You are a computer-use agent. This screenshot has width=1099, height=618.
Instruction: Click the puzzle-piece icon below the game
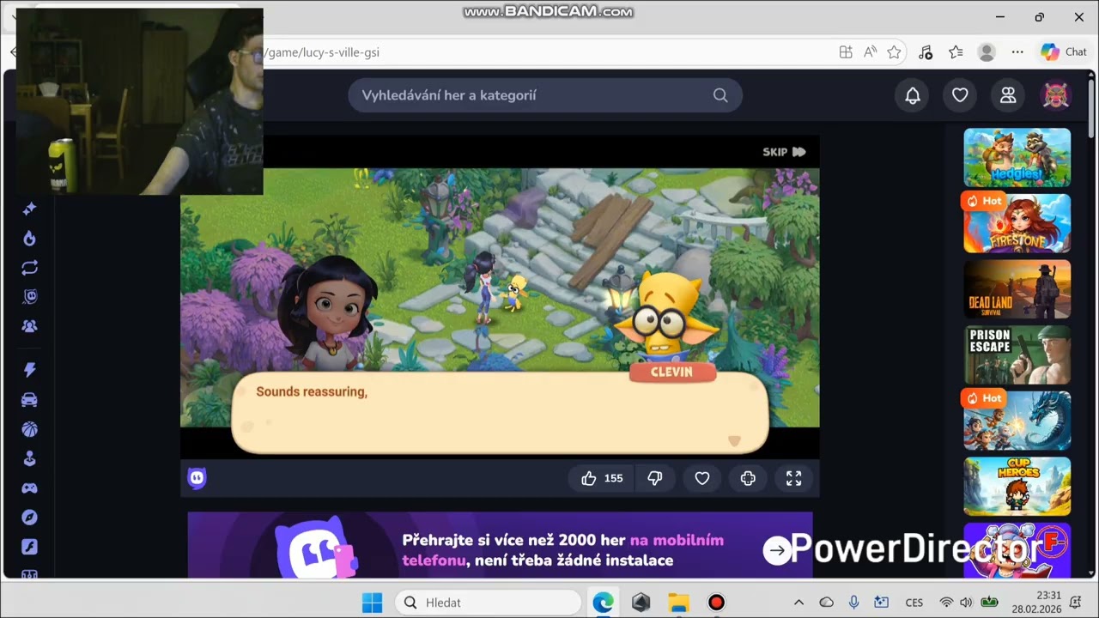(748, 478)
